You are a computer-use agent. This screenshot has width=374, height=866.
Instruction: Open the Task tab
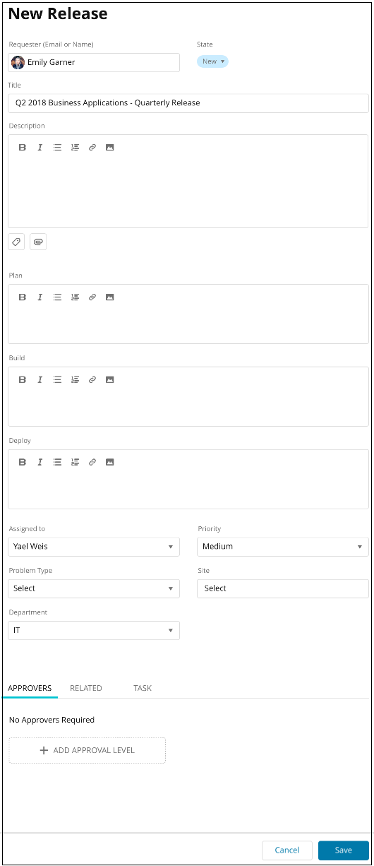point(143,688)
